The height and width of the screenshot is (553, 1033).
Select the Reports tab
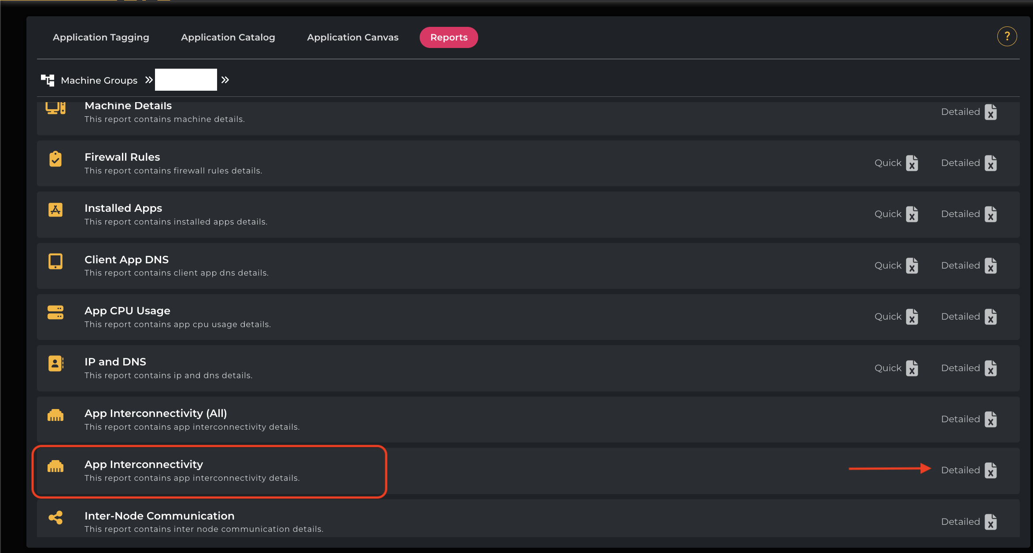click(x=448, y=37)
